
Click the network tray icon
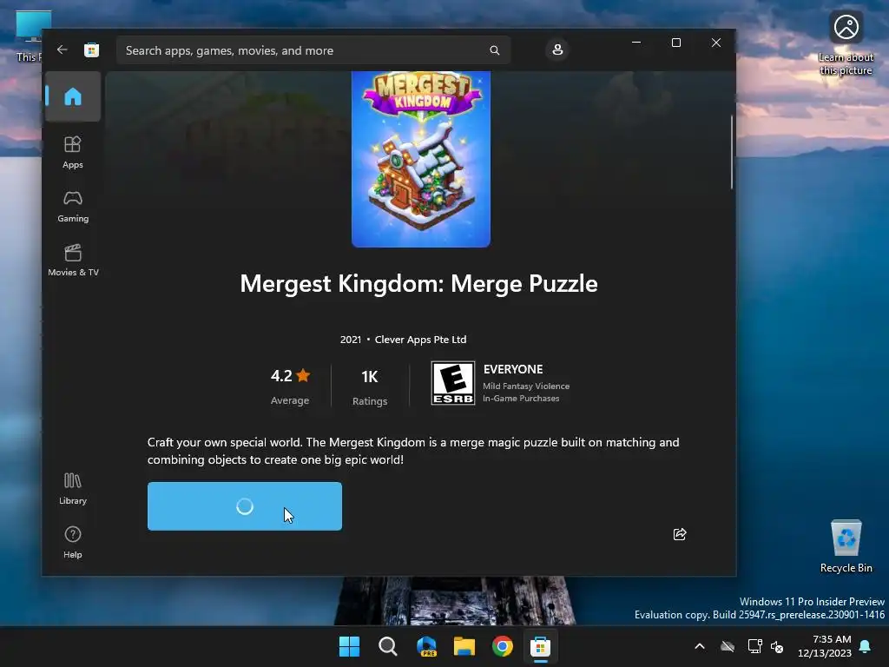(754, 646)
